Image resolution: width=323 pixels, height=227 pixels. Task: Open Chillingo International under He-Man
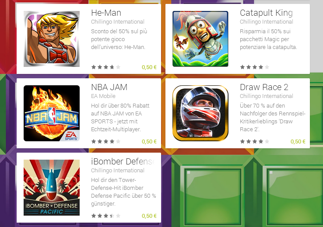coord(118,22)
